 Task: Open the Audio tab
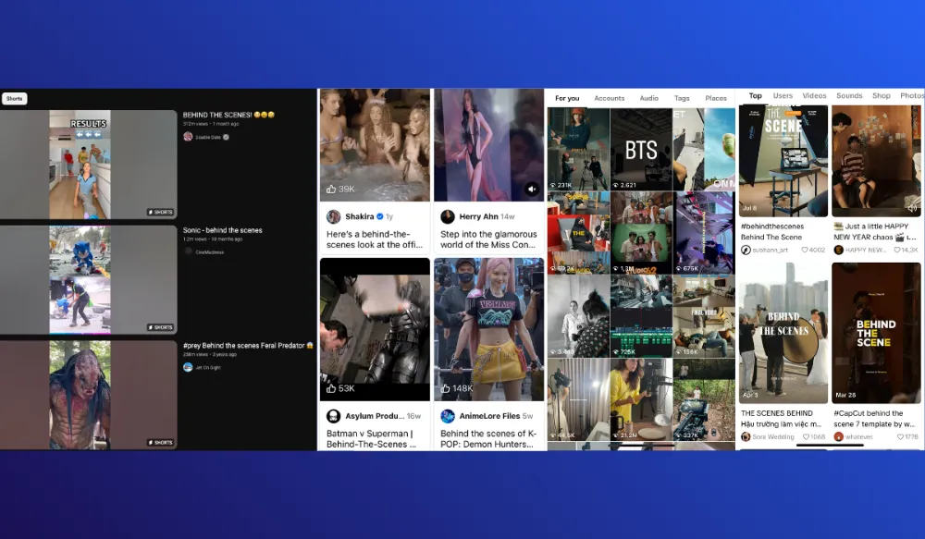tap(649, 98)
